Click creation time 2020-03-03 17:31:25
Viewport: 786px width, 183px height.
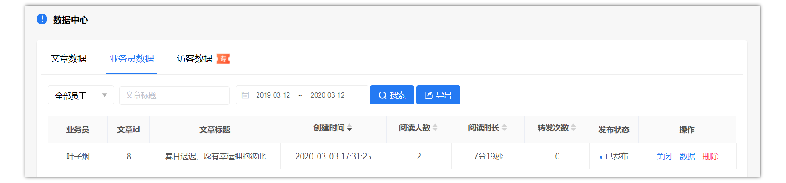pyautogui.click(x=333, y=156)
